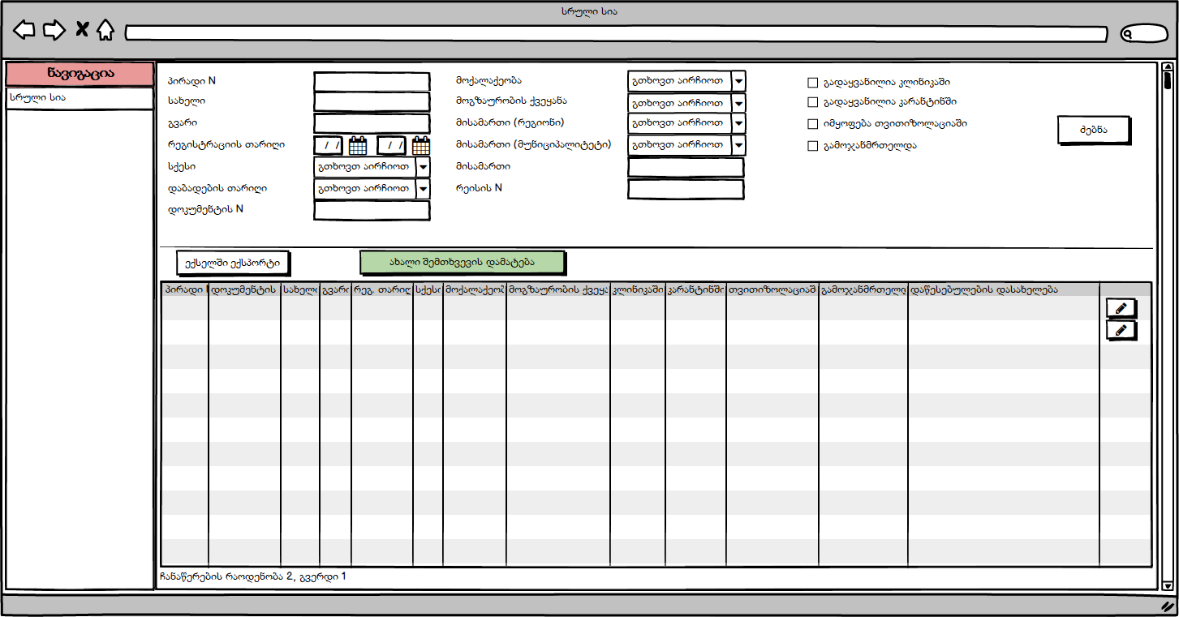Edit first table row with pencil icon

coord(1121,308)
